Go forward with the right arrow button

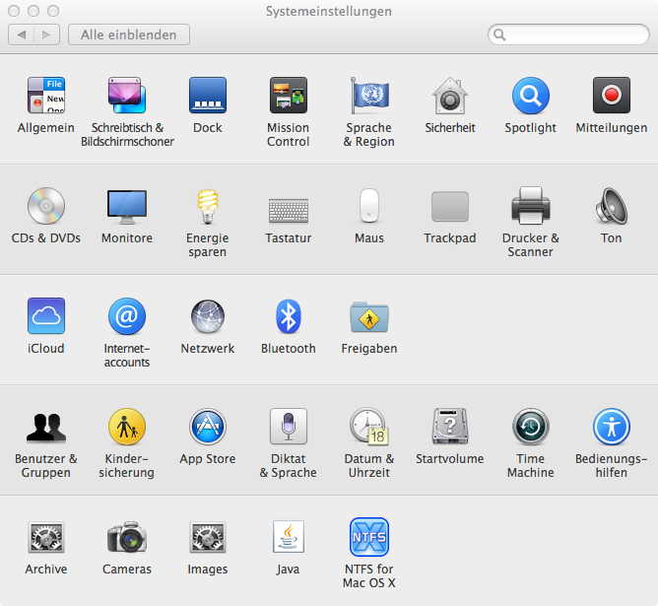click(x=47, y=34)
